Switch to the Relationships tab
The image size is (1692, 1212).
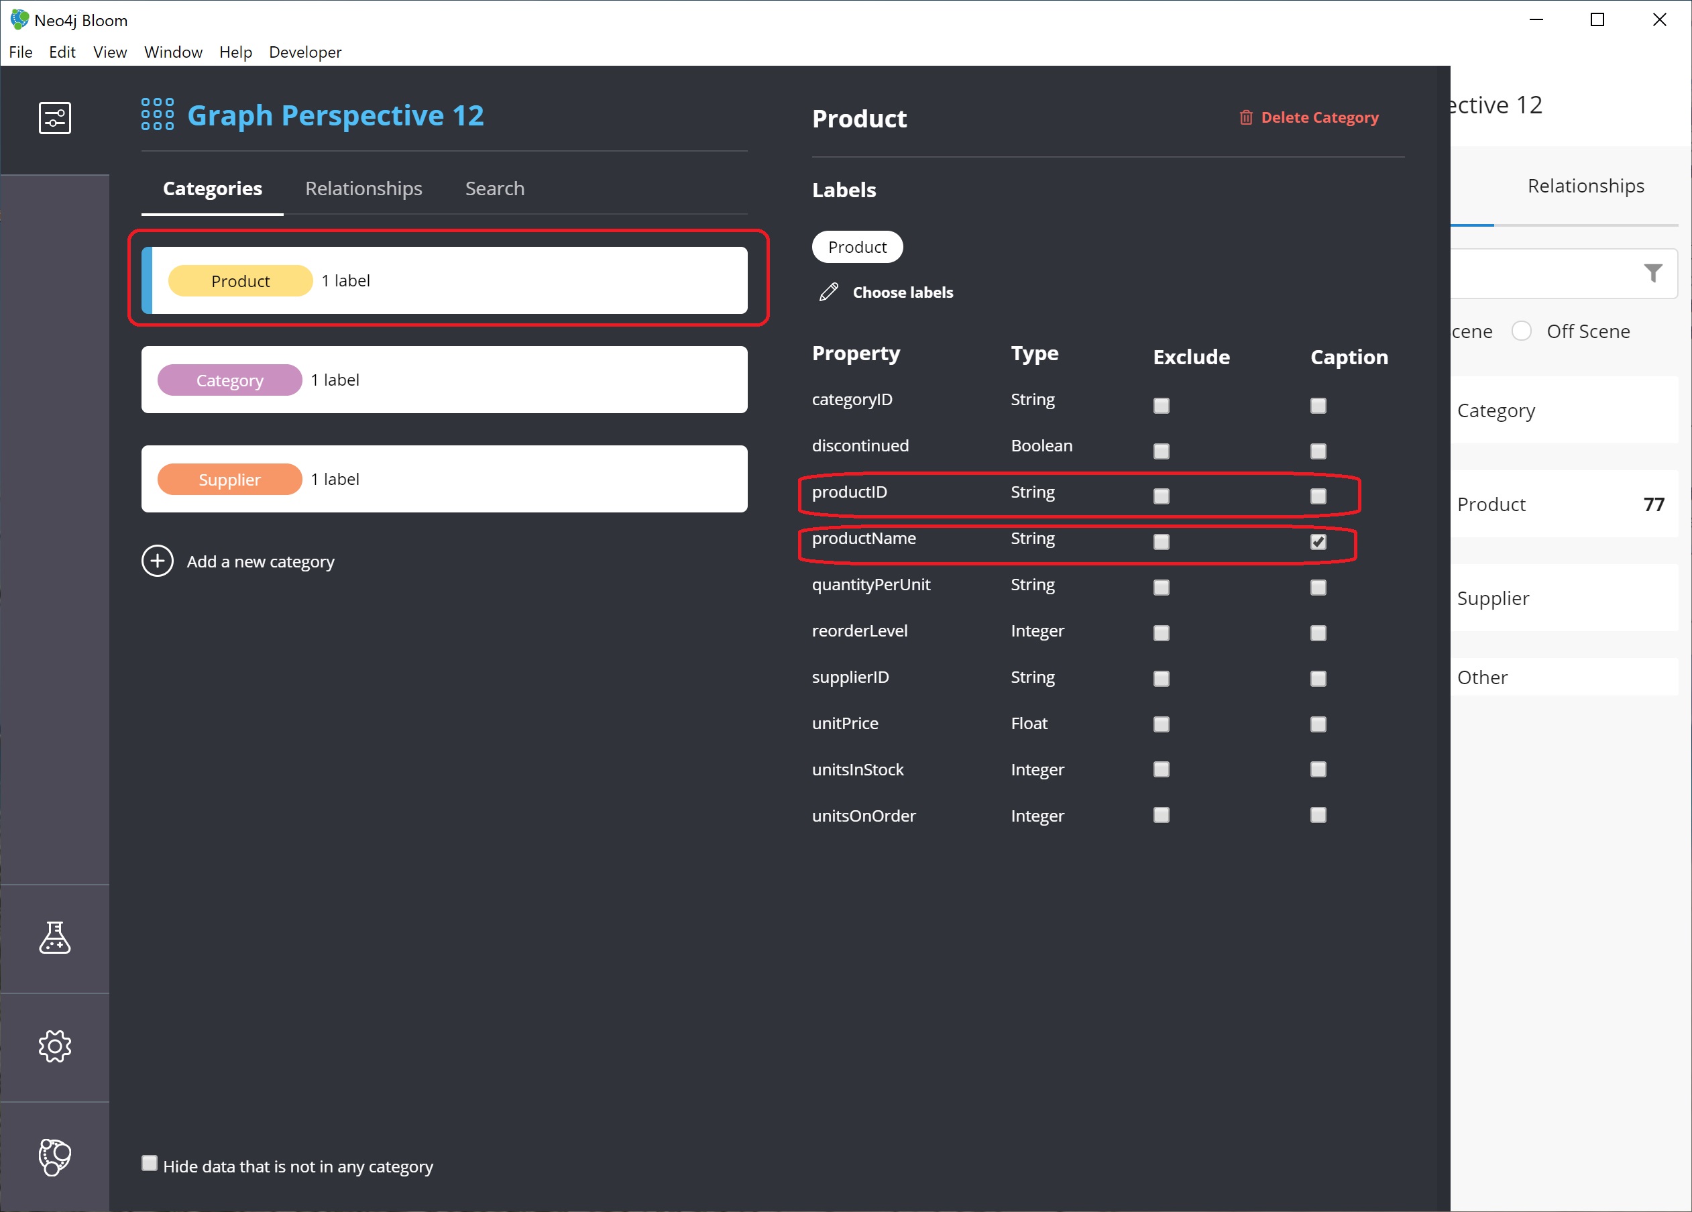[363, 188]
